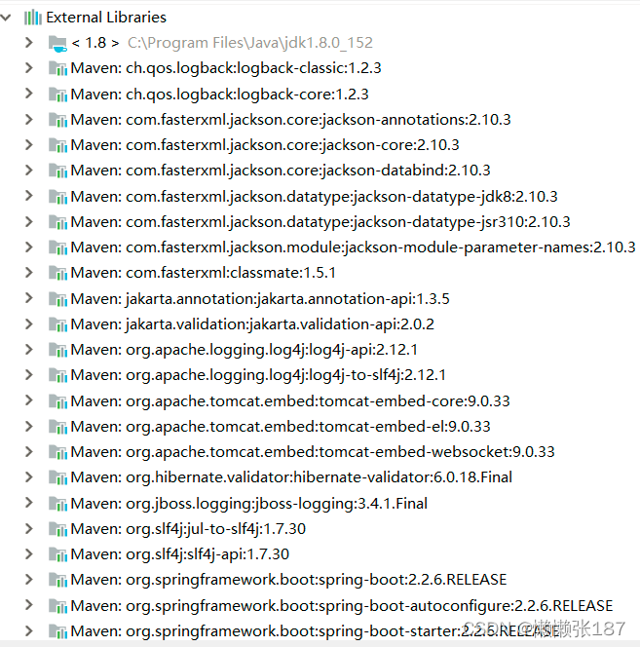Viewport: 640px width, 647px height.
Task: Click the library icon for slf4j-api:1.7.30
Action: click(x=57, y=555)
